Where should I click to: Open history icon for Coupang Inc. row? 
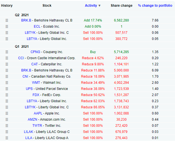pyautogui.click(x=7, y=52)
